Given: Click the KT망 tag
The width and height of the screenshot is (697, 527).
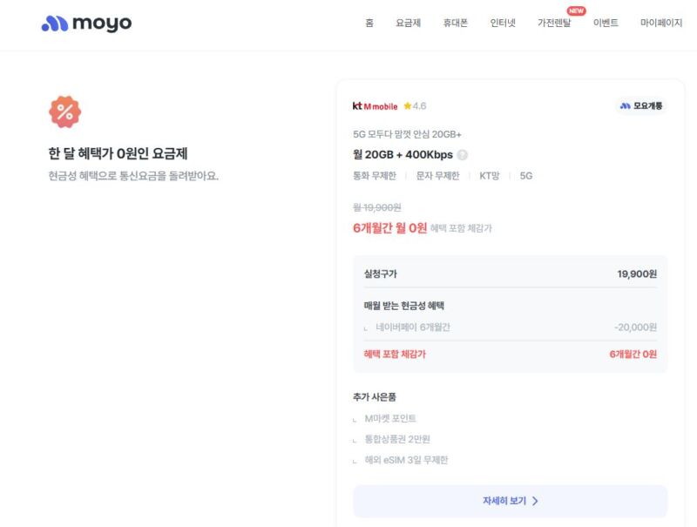Looking at the screenshot, I should (489, 176).
